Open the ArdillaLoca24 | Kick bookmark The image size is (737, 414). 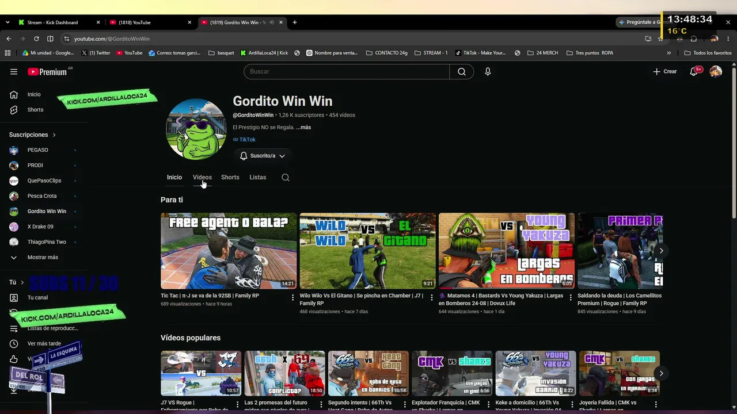264,53
